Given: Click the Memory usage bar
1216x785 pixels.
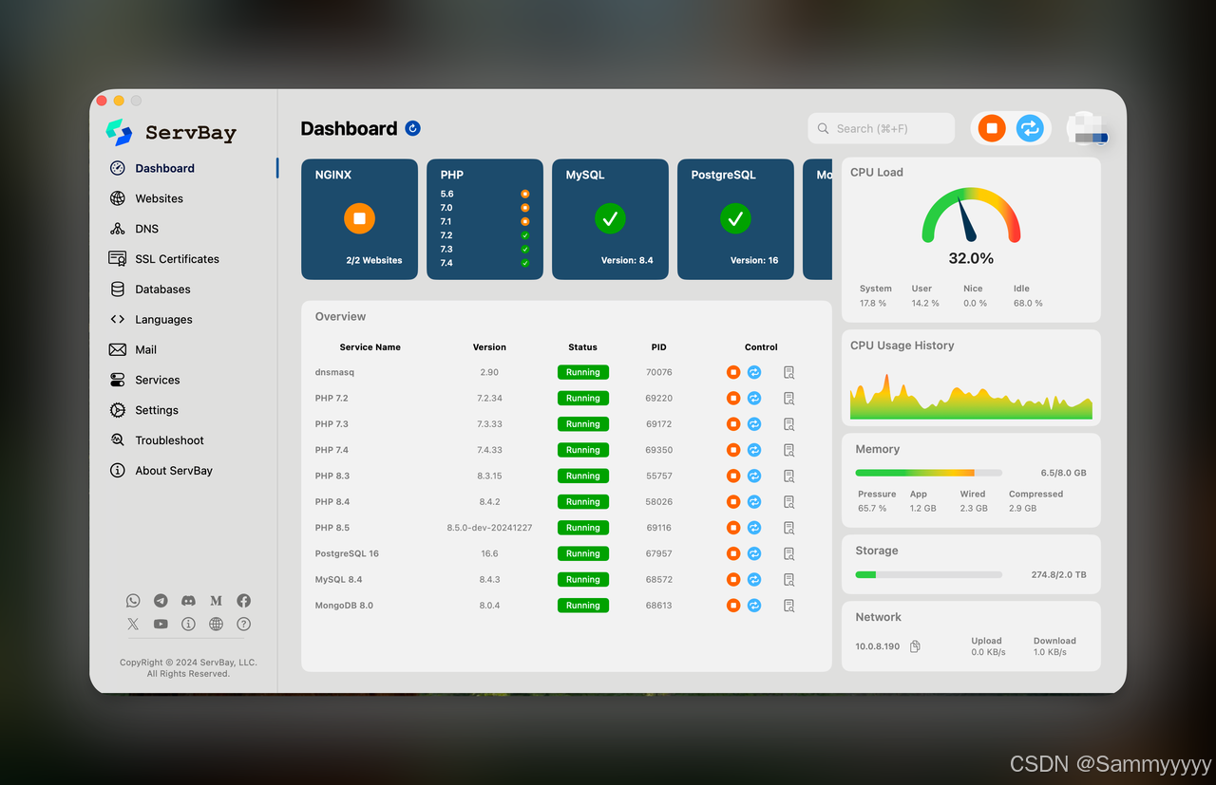Looking at the screenshot, I should pos(928,473).
